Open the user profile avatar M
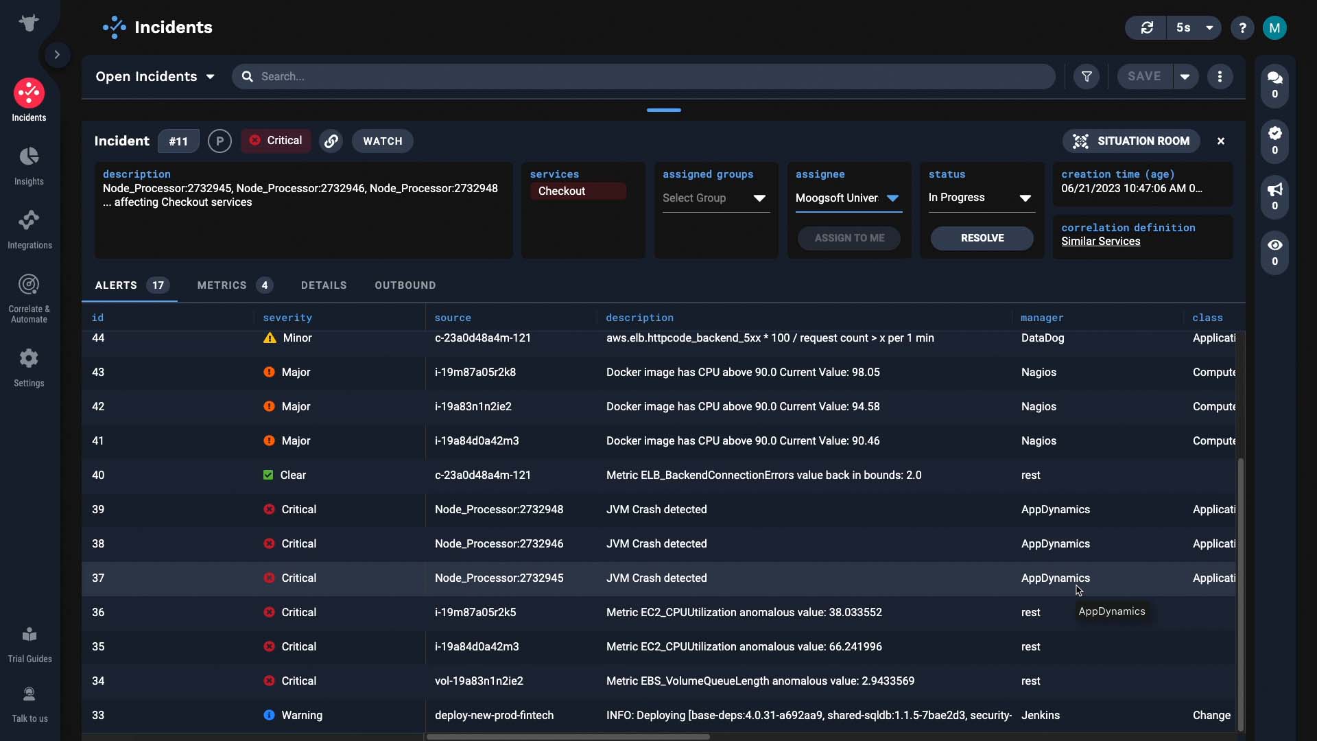 tap(1274, 27)
